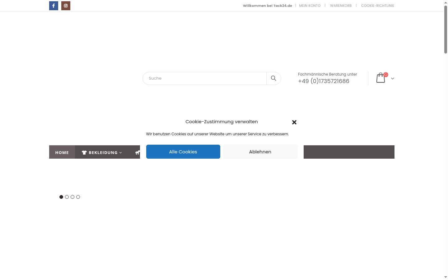The height and width of the screenshot is (280, 448).
Task: Open the shopping bag cart icon
Action: 380,78
